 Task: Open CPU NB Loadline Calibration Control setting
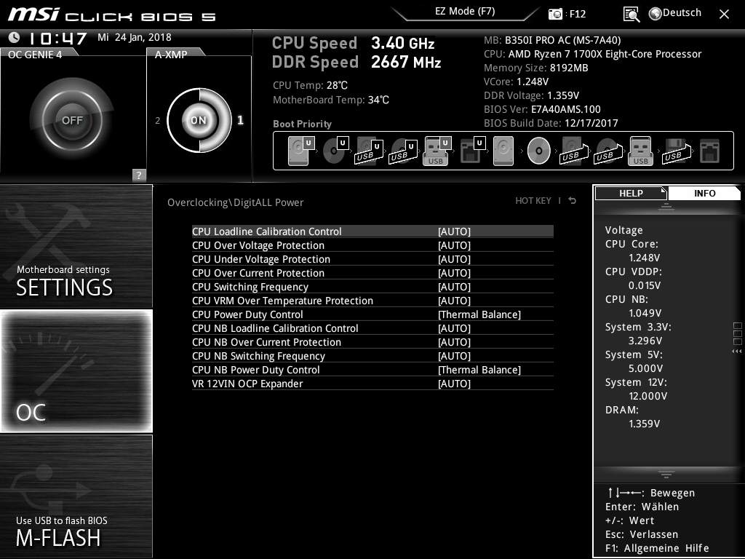pos(372,328)
